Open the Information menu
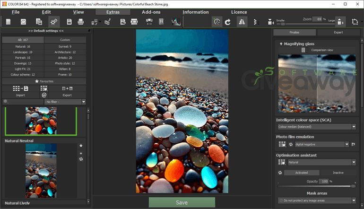 click(195, 12)
